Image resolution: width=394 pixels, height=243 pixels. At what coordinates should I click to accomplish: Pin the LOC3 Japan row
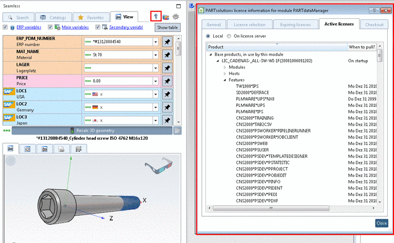(167, 120)
